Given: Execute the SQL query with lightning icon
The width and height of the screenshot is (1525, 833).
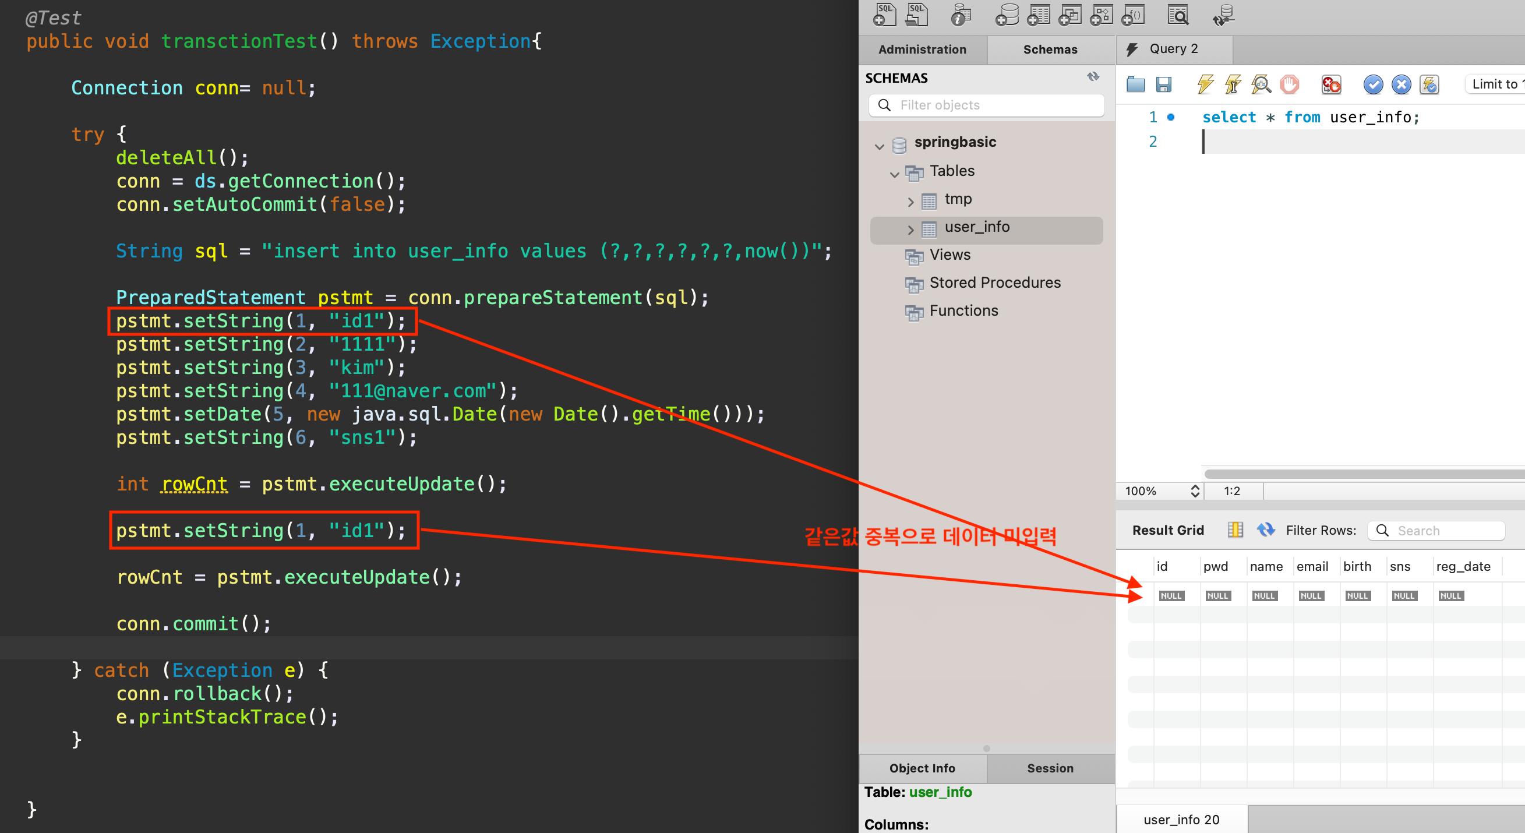Looking at the screenshot, I should point(1205,84).
